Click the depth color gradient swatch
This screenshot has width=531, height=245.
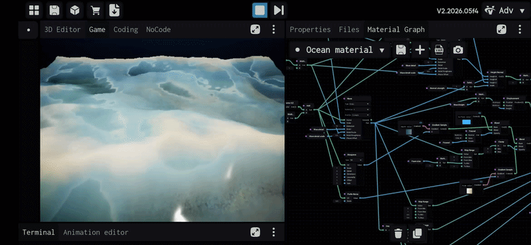pyautogui.click(x=409, y=131)
